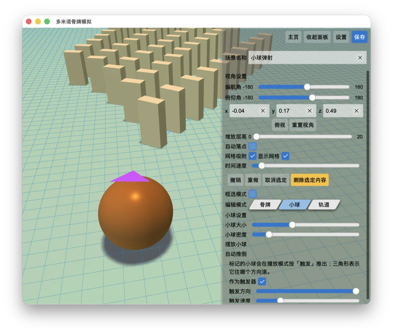The height and width of the screenshot is (334, 393).
Task: Uncheck 作为触发器 trigger option
Action: coord(262,282)
